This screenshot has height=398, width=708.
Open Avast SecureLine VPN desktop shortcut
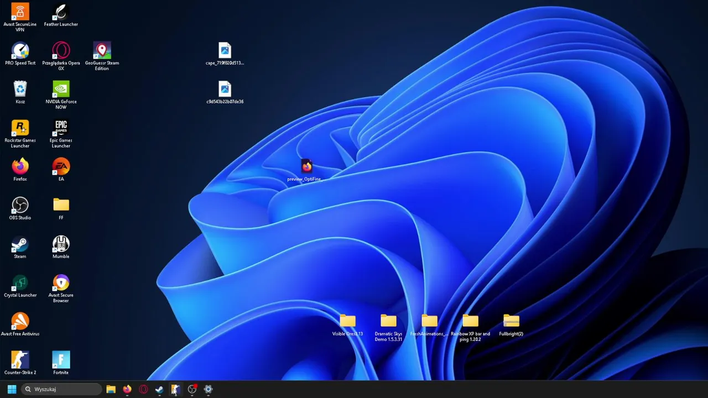click(x=20, y=17)
